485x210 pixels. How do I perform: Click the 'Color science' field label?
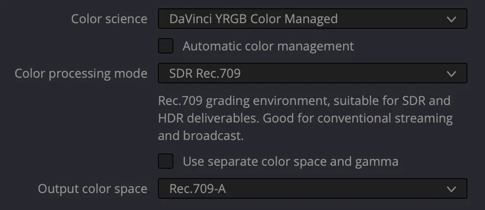[x=109, y=20]
